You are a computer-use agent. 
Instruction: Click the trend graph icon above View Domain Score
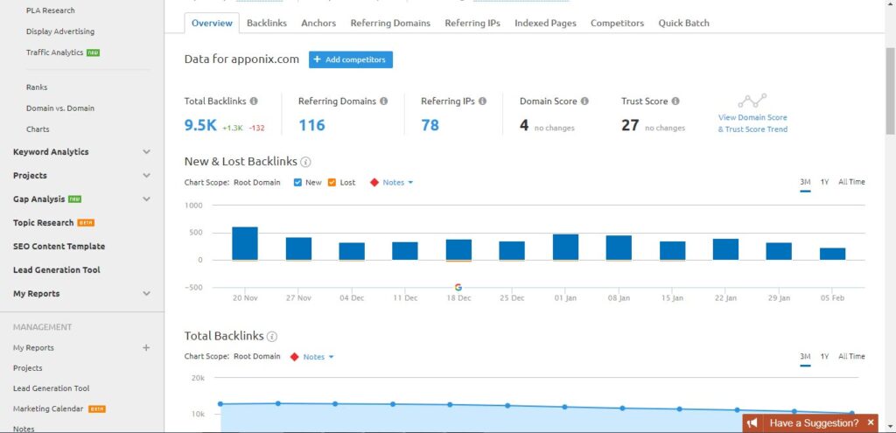point(752,101)
